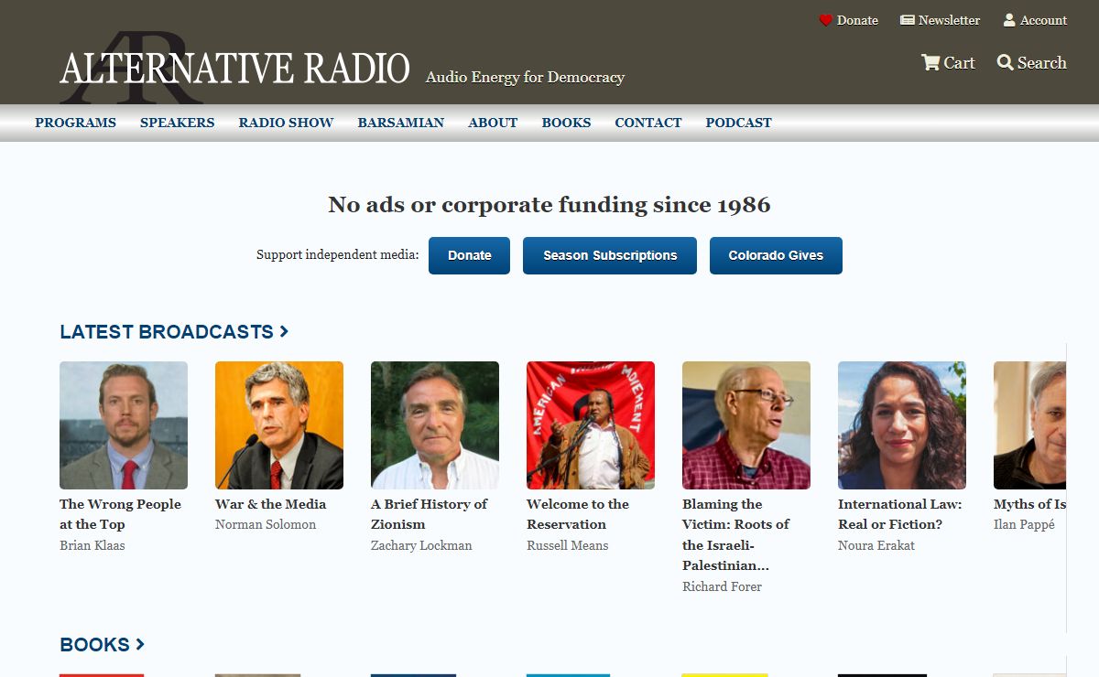Image resolution: width=1099 pixels, height=677 pixels.
Task: Open the Newsletter link text
Action: (949, 20)
